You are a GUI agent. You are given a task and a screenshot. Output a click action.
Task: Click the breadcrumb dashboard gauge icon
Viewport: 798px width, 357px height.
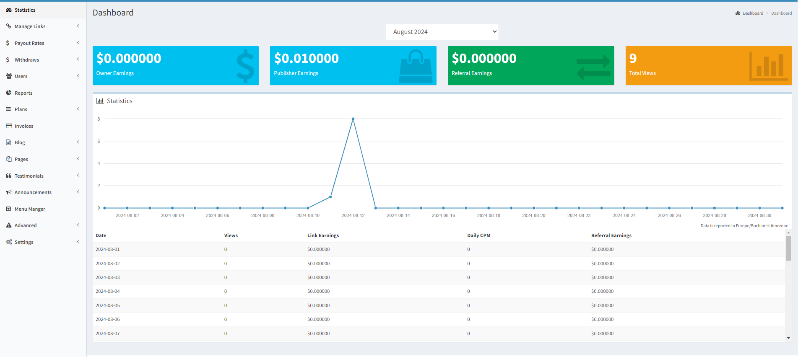click(x=738, y=13)
